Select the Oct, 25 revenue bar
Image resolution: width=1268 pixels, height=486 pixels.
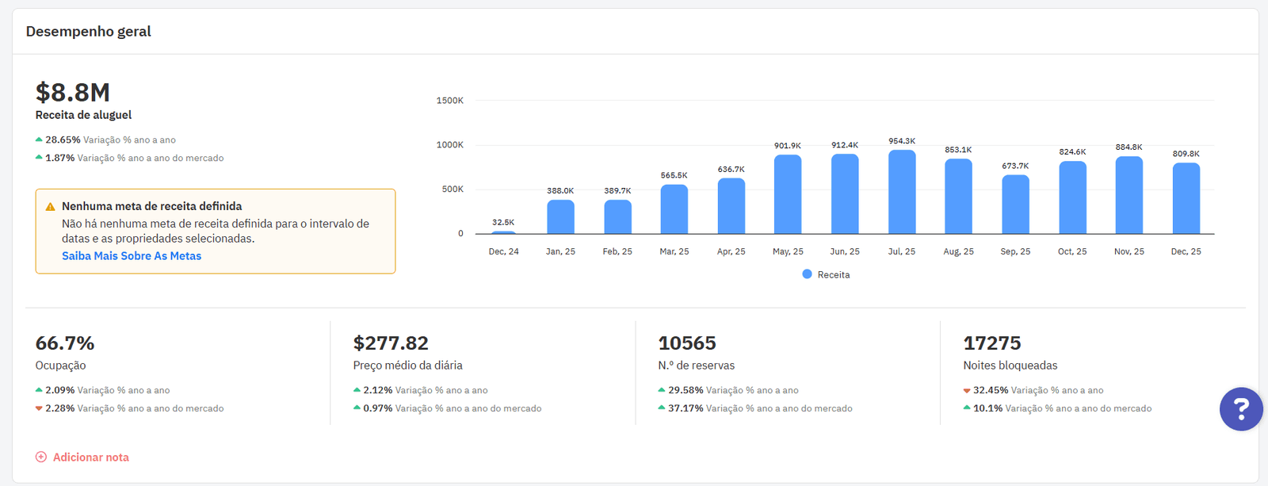click(1072, 197)
